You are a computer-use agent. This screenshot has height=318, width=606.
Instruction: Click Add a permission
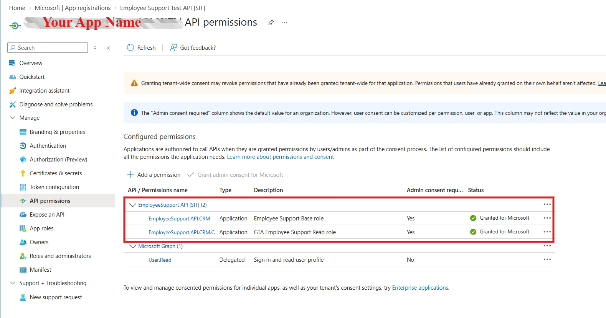pyautogui.click(x=154, y=175)
